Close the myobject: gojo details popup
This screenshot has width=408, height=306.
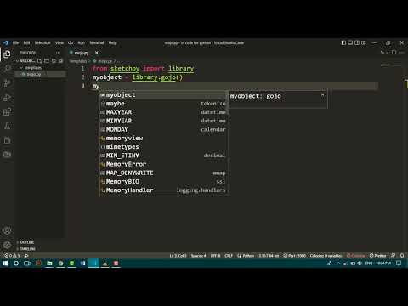(322, 95)
